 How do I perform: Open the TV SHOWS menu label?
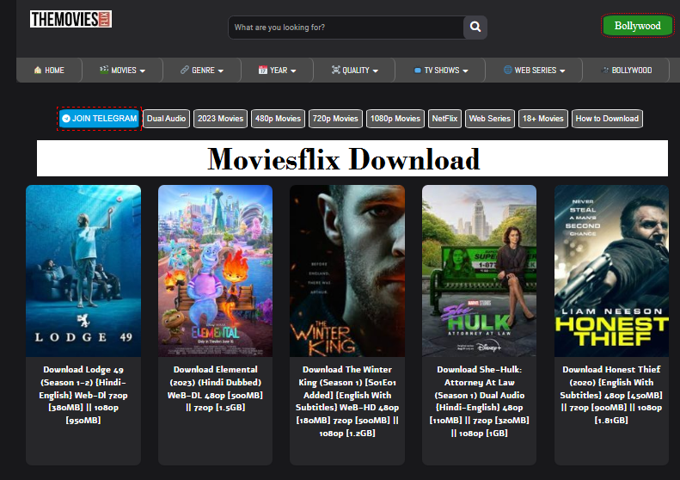click(x=442, y=71)
